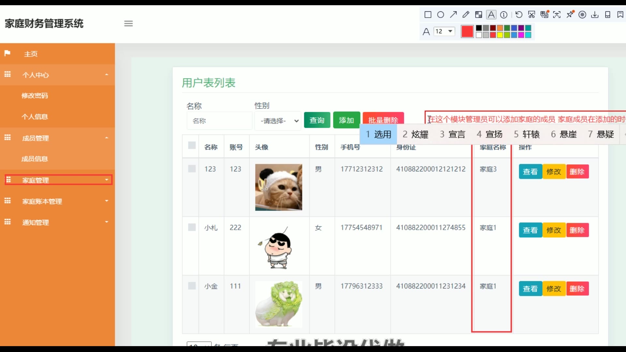Image resolution: width=626 pixels, height=352 pixels.
Task: Open the font size 12 dropdown
Action: pos(444,31)
